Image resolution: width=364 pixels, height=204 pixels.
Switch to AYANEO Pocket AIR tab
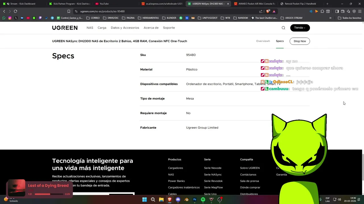(255, 4)
